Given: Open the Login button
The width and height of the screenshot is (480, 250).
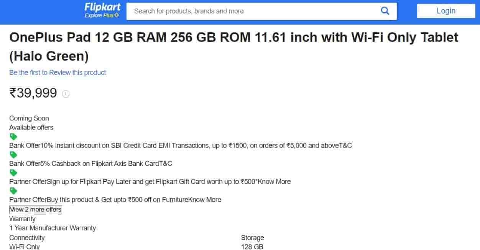Looking at the screenshot, I should (446, 11).
